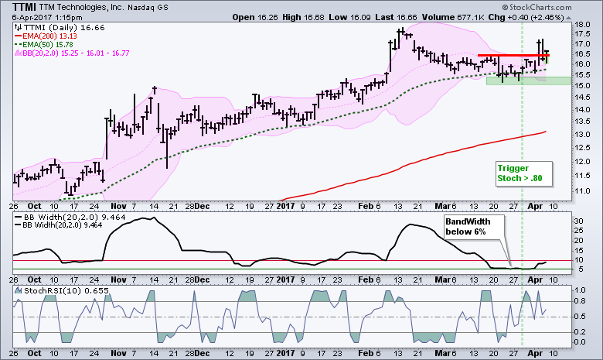Click the Chg +0.40 (+2.46%) value

pyautogui.click(x=526, y=18)
